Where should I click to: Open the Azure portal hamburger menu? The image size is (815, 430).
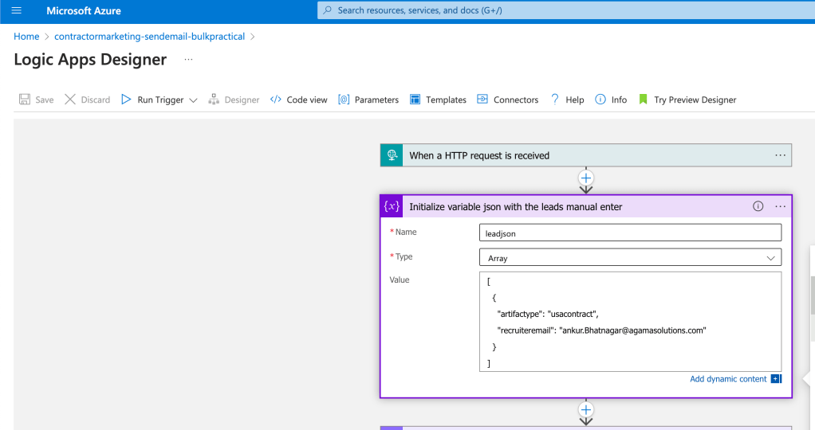click(17, 10)
